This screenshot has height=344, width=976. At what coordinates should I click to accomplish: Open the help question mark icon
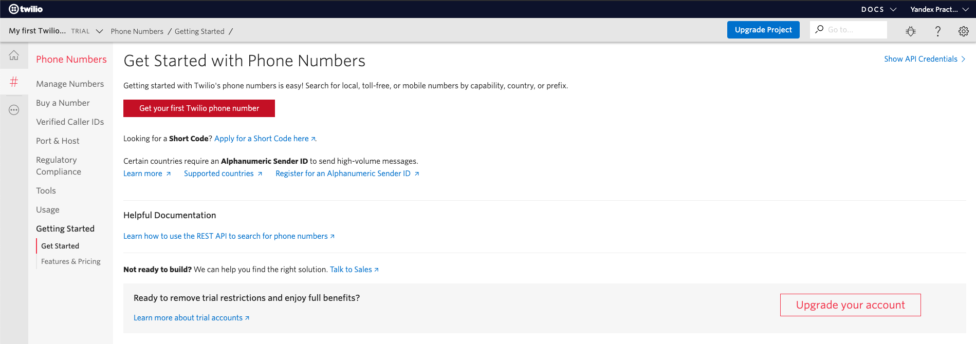click(937, 31)
